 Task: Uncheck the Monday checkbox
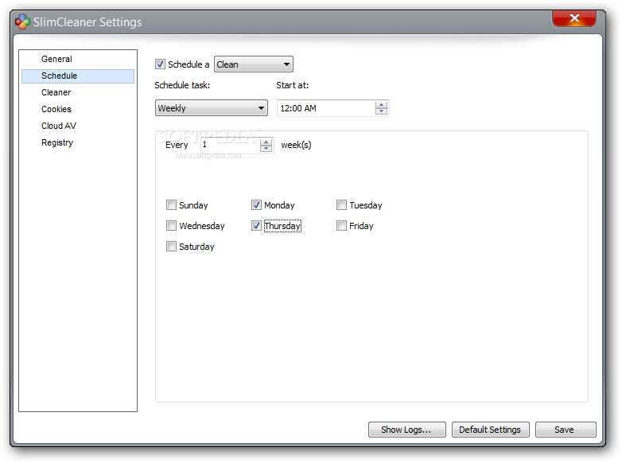256,205
